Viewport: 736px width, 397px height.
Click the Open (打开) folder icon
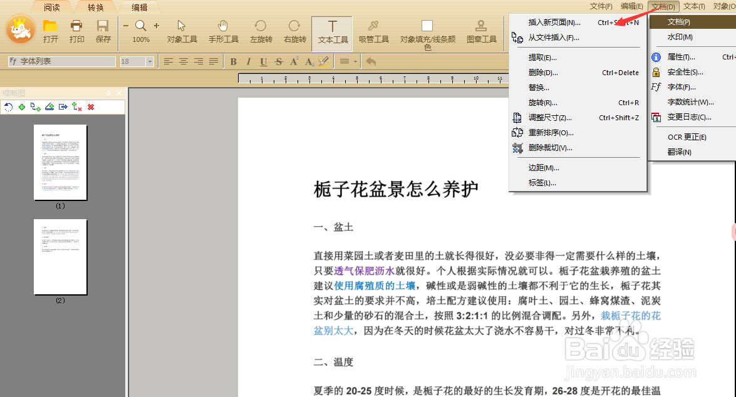coord(50,26)
